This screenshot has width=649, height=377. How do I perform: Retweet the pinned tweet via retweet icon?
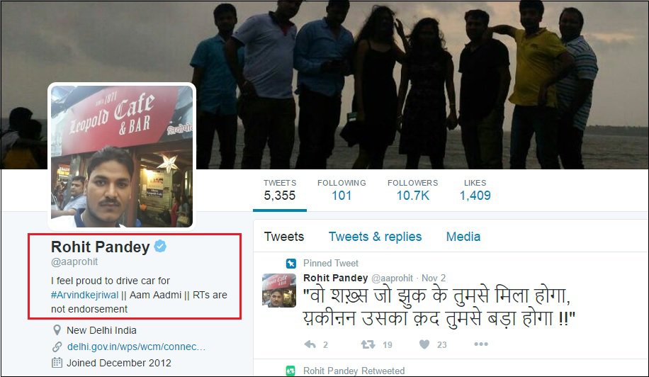[368, 344]
